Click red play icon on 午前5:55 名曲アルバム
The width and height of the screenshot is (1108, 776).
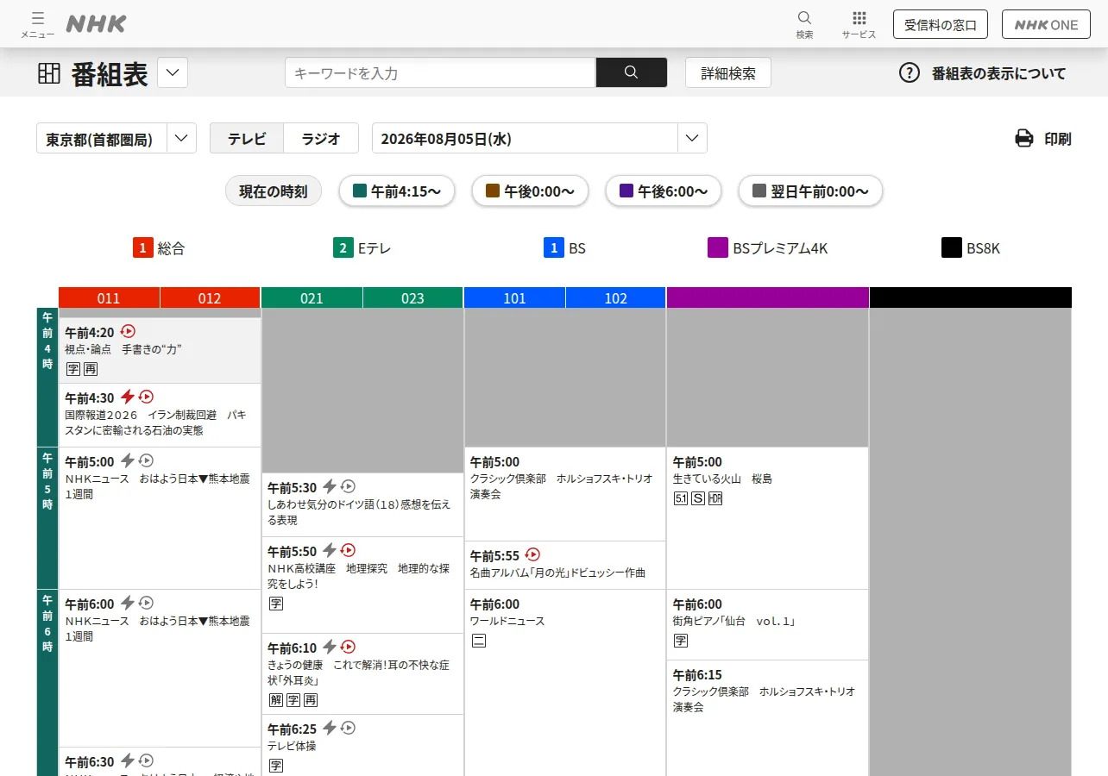[x=533, y=554]
